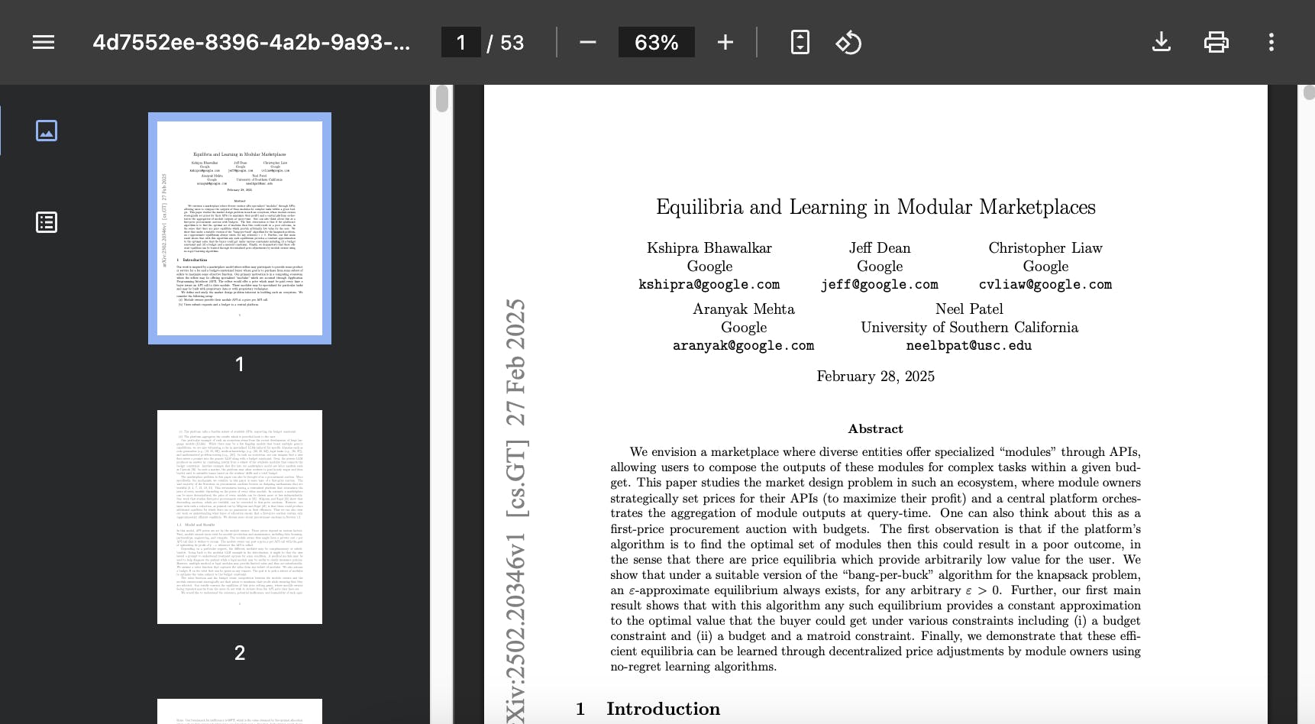Download the PDF file
This screenshot has width=1315, height=724.
pyautogui.click(x=1161, y=42)
